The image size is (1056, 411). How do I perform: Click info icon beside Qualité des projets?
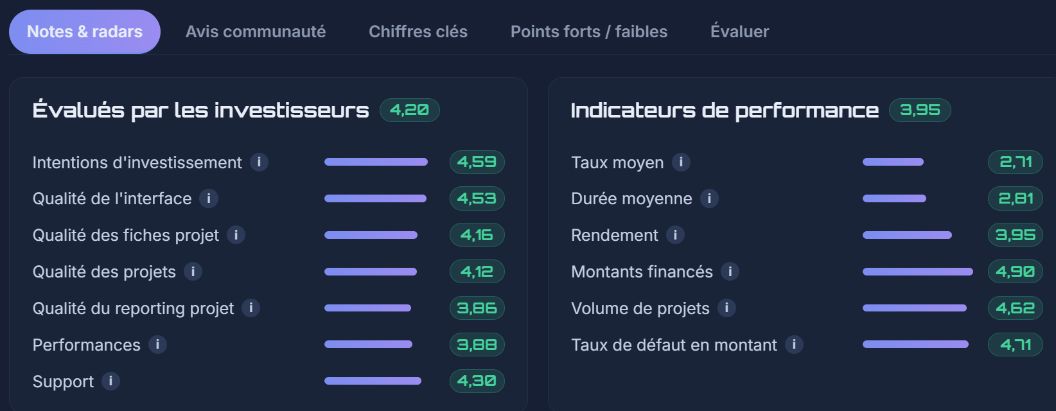(x=193, y=272)
